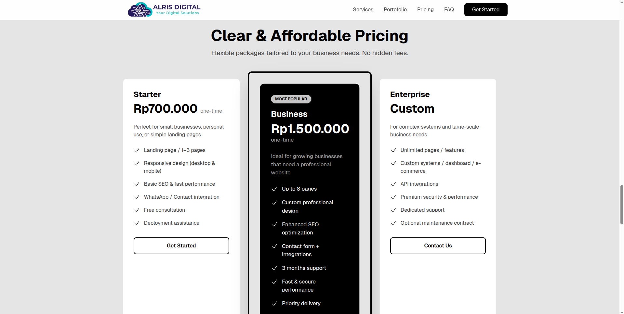This screenshot has width=624, height=314.
Task: Go to the Portofolio nav link
Action: coord(395,10)
